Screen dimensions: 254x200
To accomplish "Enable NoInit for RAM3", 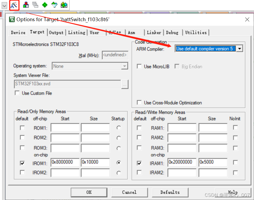I will pos(235,148).
